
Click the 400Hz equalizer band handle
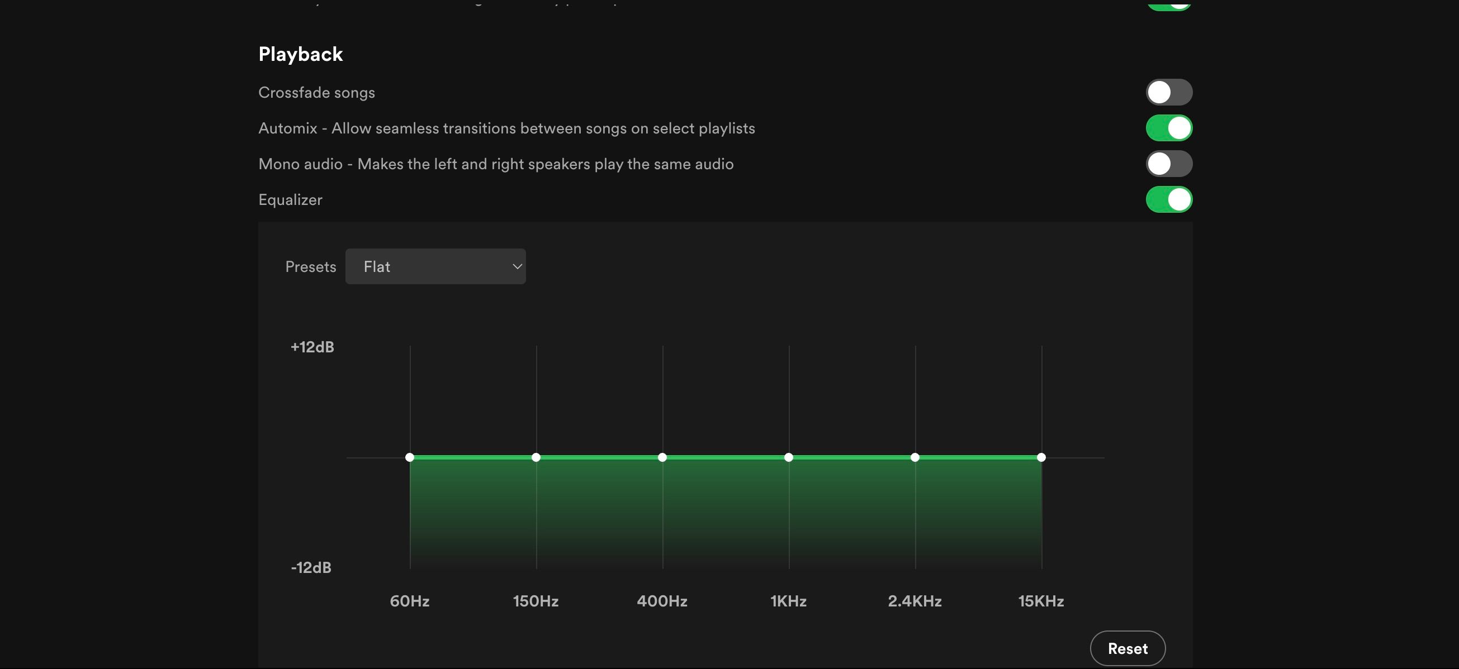click(x=662, y=457)
